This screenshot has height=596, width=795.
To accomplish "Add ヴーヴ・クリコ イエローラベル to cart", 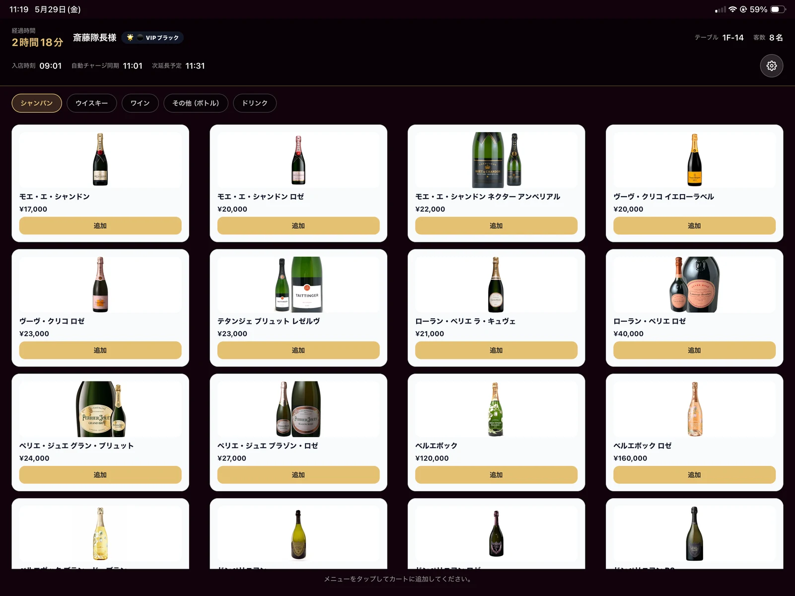I will [x=694, y=225].
